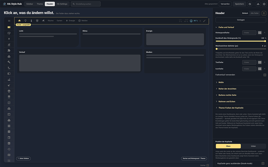Focus the Einstellung suchen search field
This screenshot has height=167, width=268.
click(85, 4)
